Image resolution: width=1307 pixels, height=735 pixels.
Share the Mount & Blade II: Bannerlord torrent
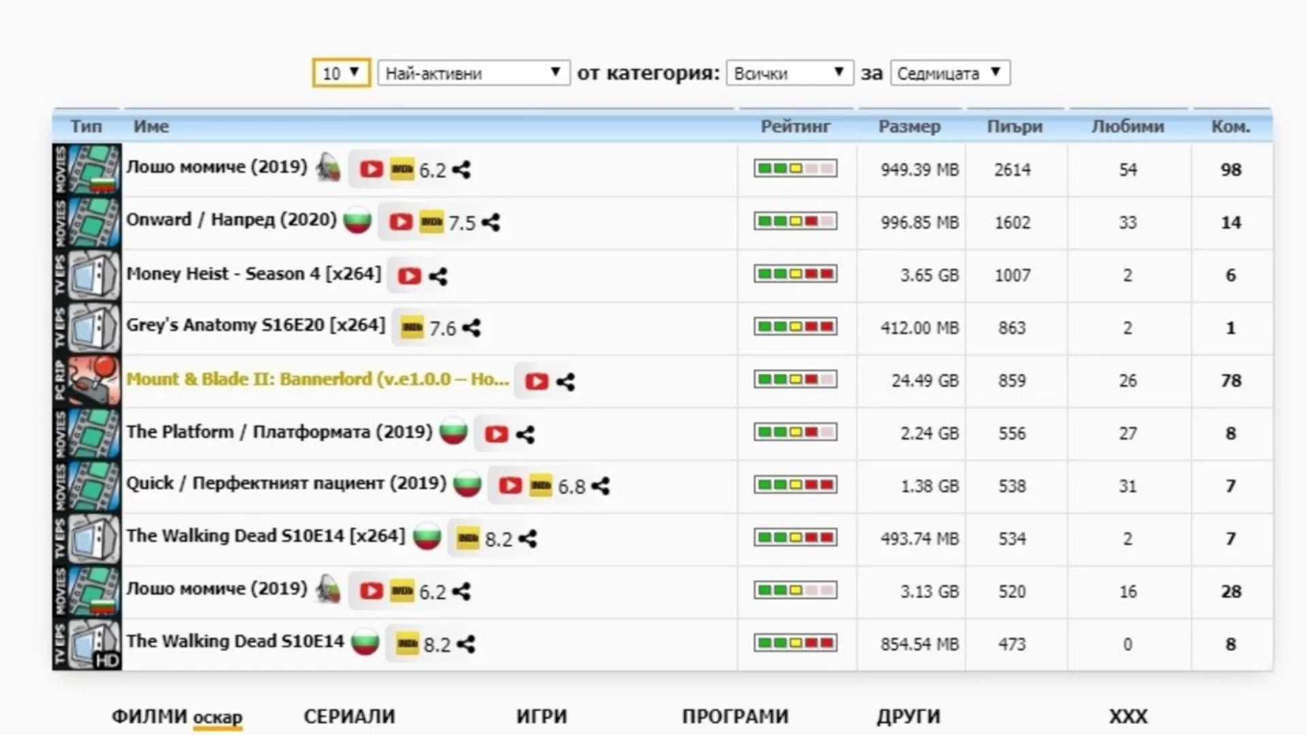[x=566, y=381]
